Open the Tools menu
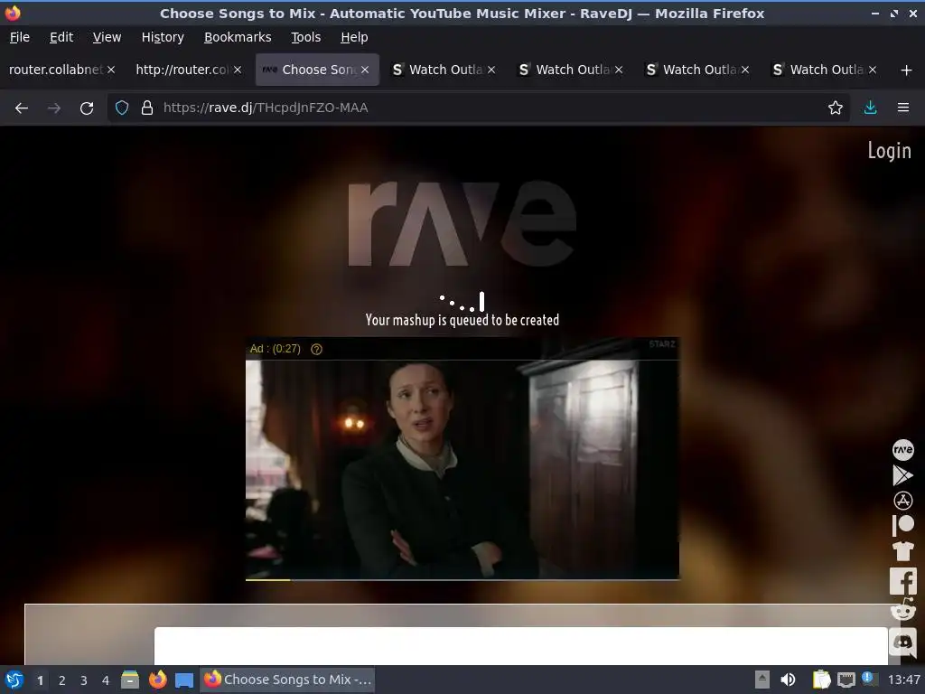 coord(305,37)
